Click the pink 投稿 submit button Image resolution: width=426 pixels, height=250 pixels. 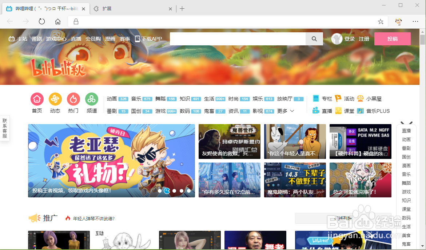393,38
